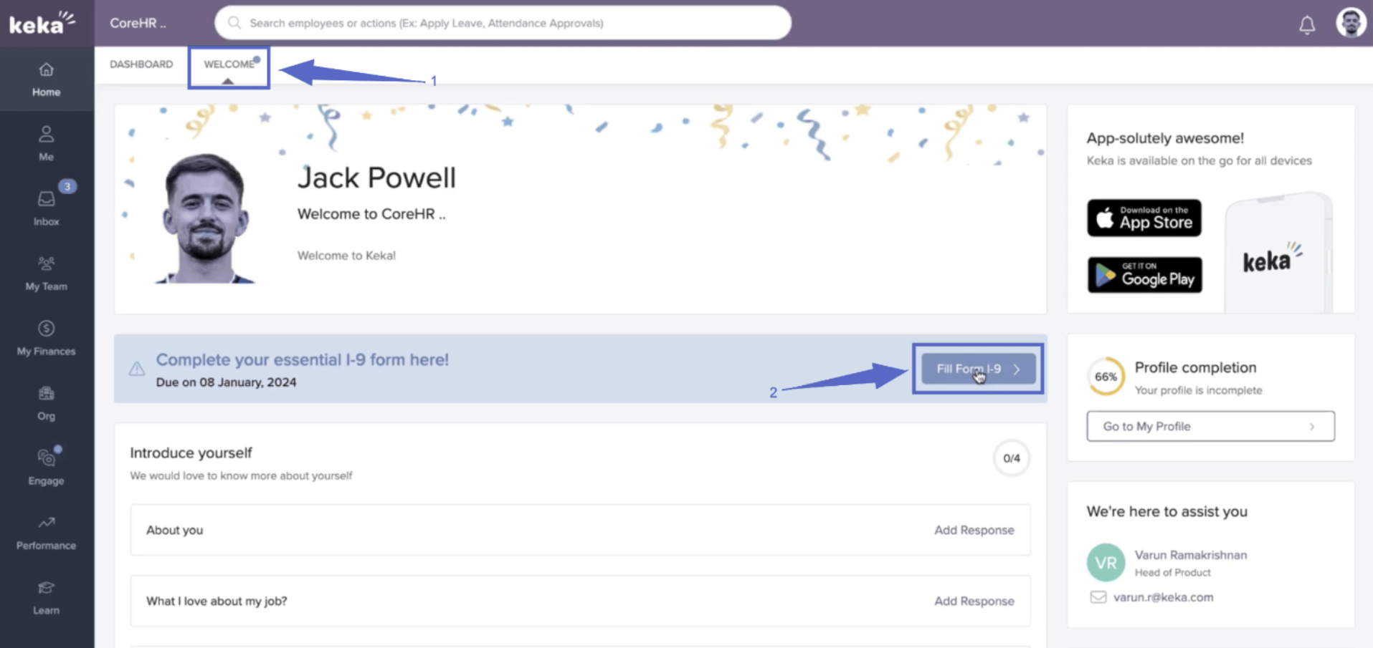Open the Performance section
Image resolution: width=1373 pixels, height=648 pixels.
point(46,532)
